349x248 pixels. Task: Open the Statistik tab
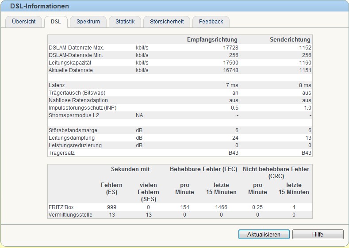coord(125,22)
